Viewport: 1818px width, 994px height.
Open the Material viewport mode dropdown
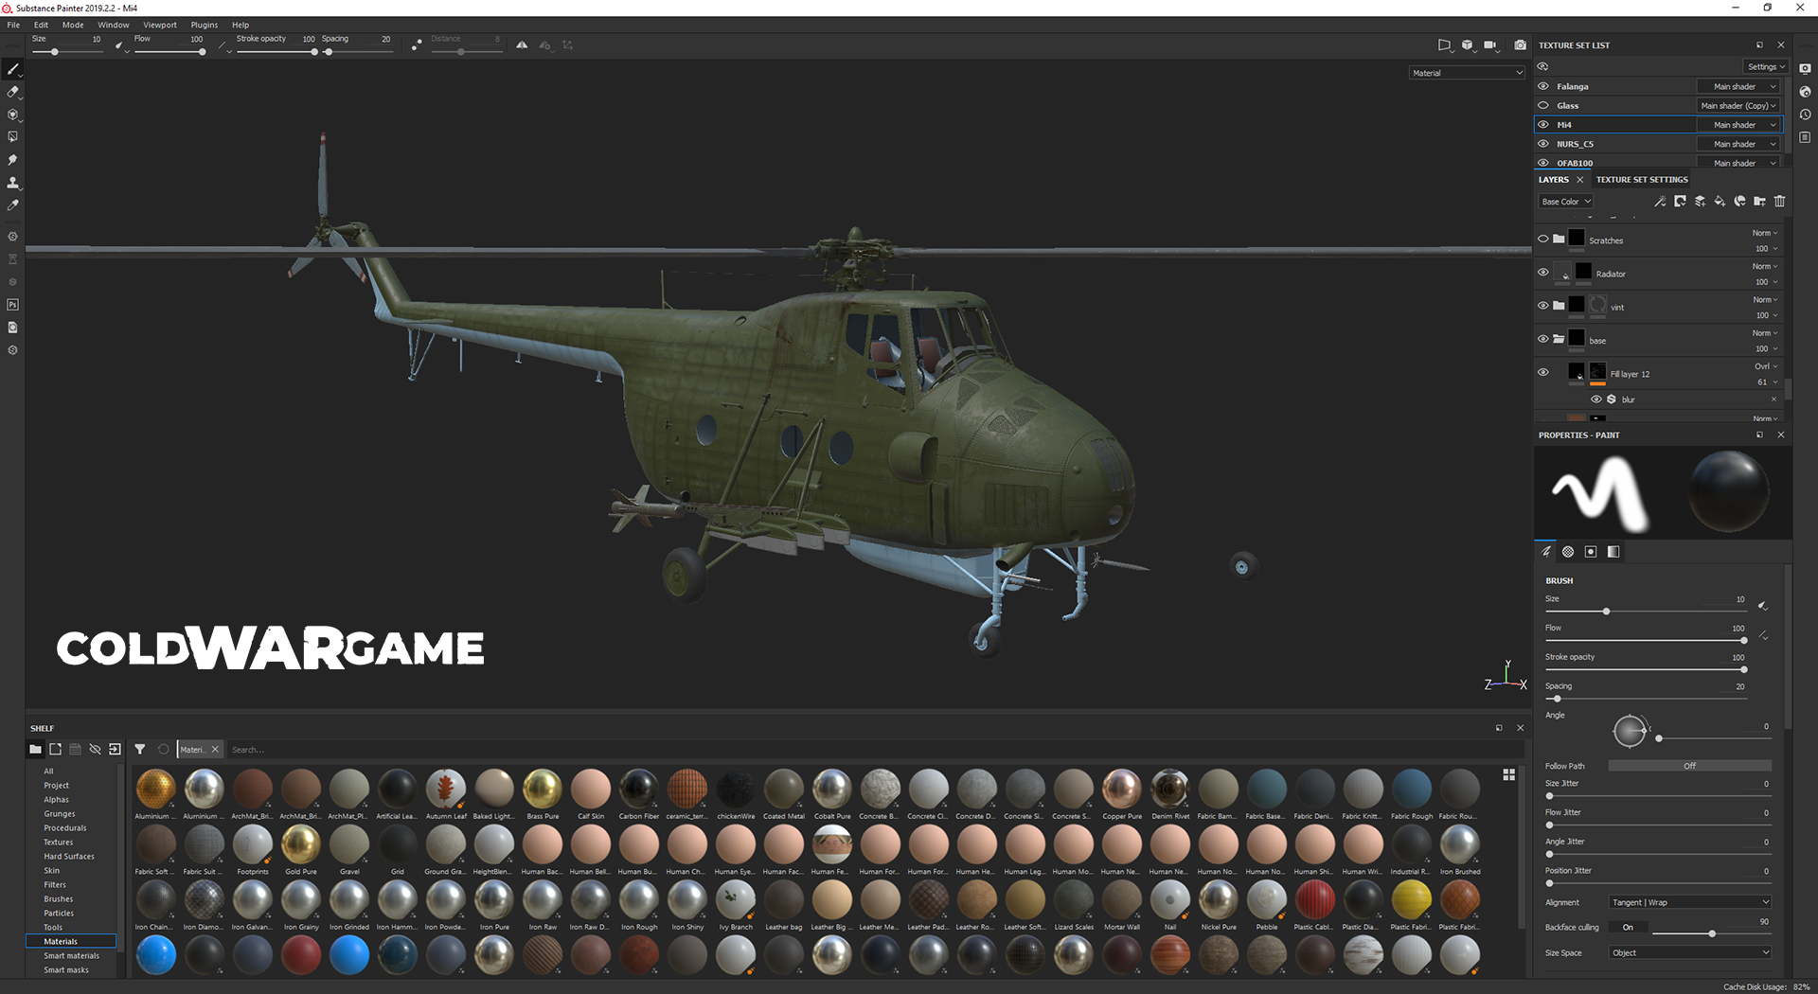pyautogui.click(x=1467, y=73)
